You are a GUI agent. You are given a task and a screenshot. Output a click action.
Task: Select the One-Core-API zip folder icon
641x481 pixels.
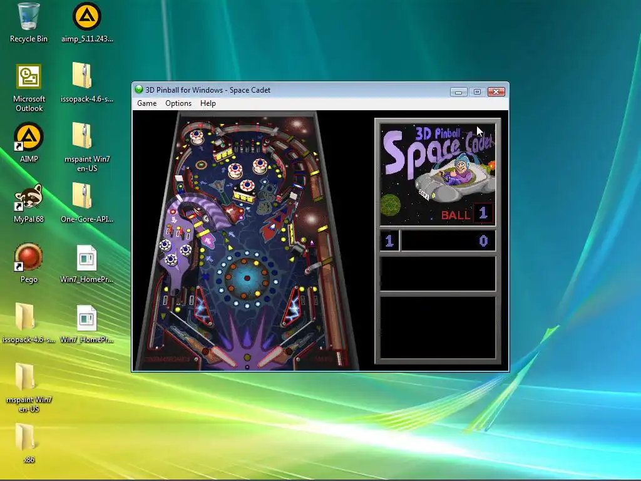87,203
